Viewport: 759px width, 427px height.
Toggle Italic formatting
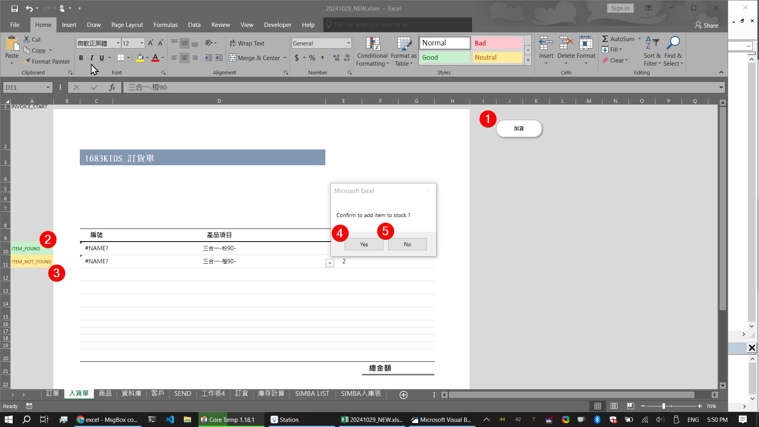(x=92, y=58)
